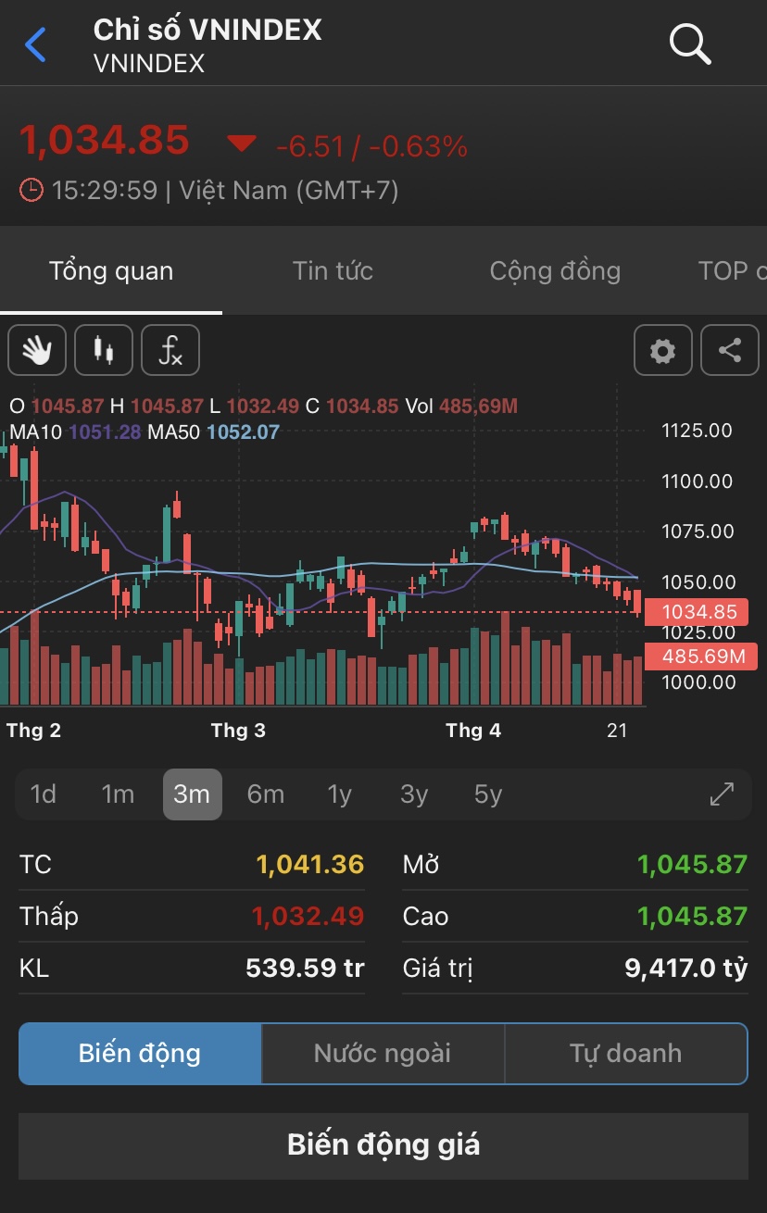
Task: Select the hand pan tool
Action: coord(37,351)
